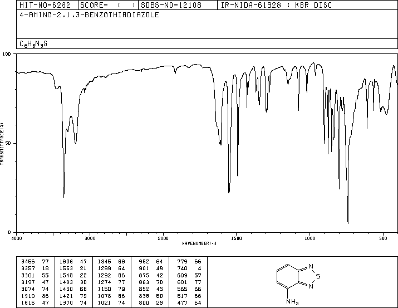Screen dimensions: 398x308
Task: Select peak table entry 852
Action: click(x=151, y=289)
